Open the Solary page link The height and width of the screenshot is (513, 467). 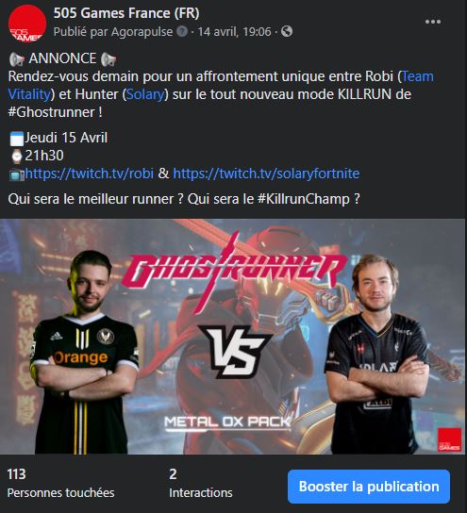pyautogui.click(x=145, y=94)
